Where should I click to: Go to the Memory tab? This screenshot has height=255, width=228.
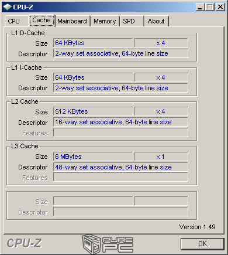105,21
